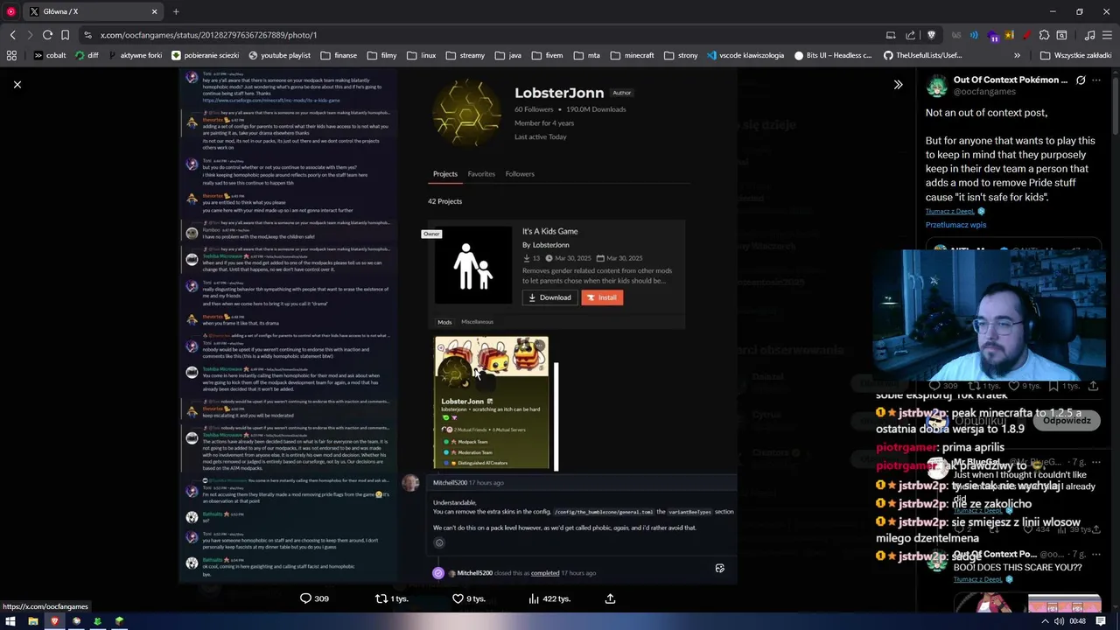The height and width of the screenshot is (630, 1120).
Task: Open a new browser tab
Action: [176, 11]
